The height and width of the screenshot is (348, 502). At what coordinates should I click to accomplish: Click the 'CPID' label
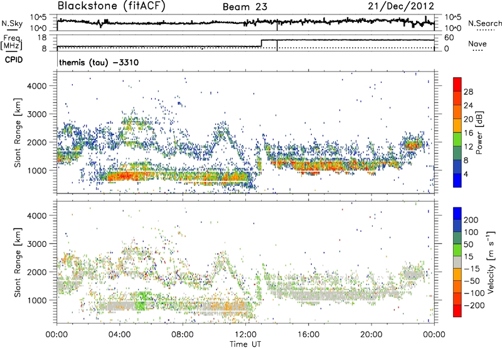pyautogui.click(x=14, y=60)
